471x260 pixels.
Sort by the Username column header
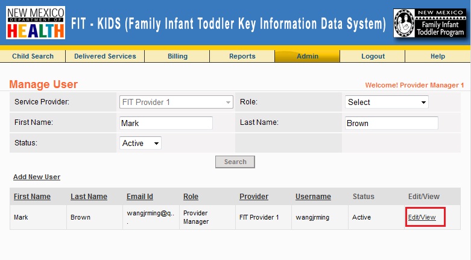(313, 197)
